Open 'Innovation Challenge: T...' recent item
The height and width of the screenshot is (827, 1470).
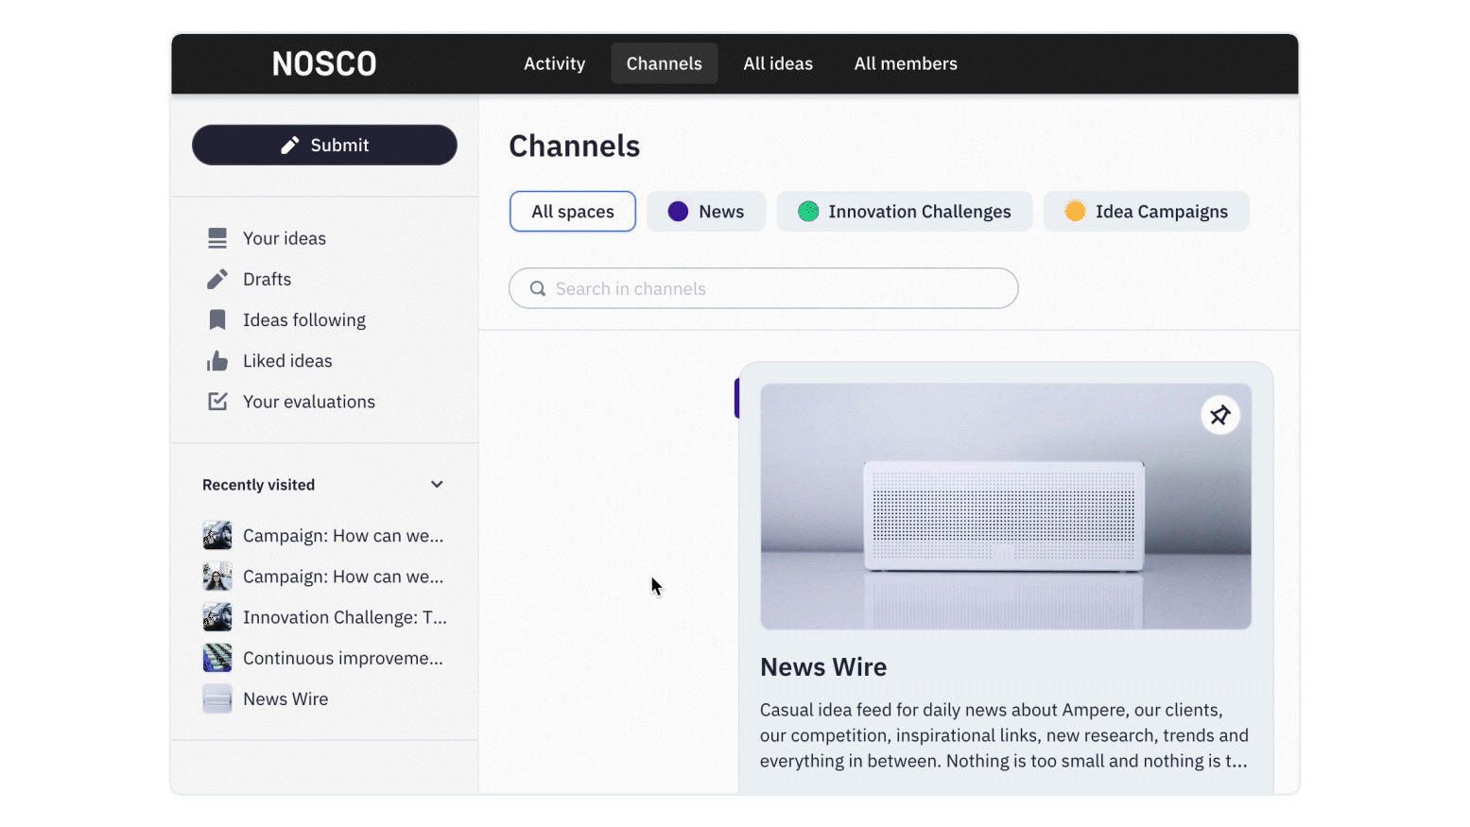[344, 616]
